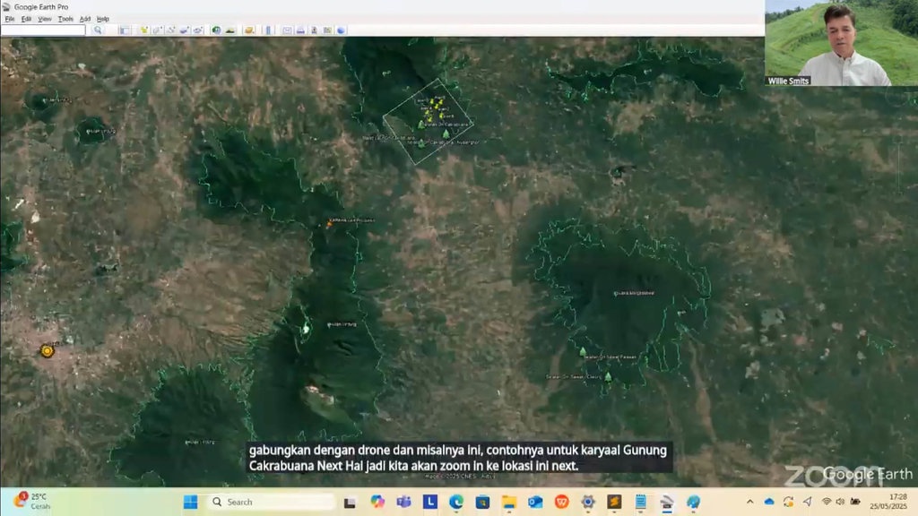
Task: Toggle historical imagery clock button
Action: click(x=216, y=30)
